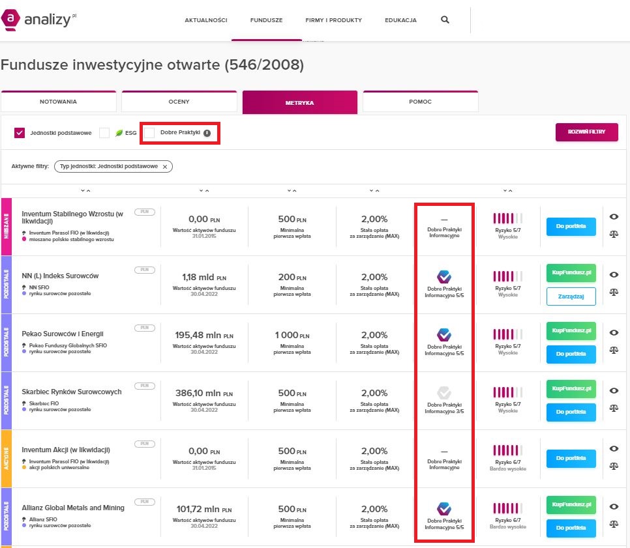Open the search magnifier icon
Image resolution: width=630 pixels, height=548 pixels.
click(x=445, y=20)
